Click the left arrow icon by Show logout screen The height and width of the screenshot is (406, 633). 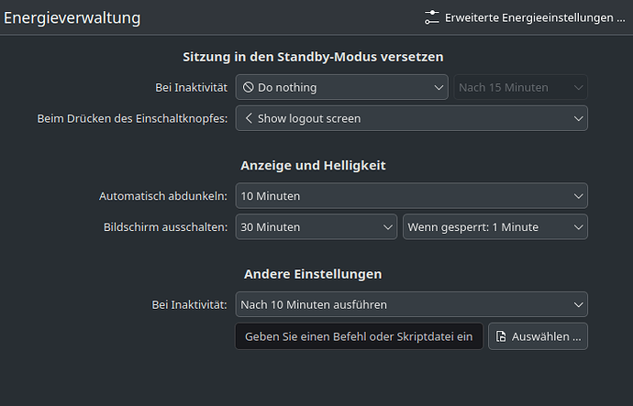click(249, 118)
